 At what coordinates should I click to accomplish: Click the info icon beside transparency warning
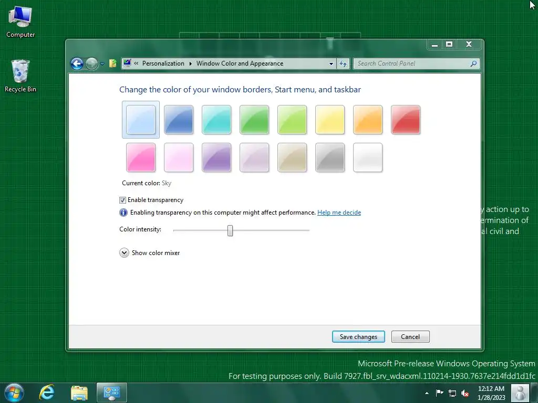123,213
